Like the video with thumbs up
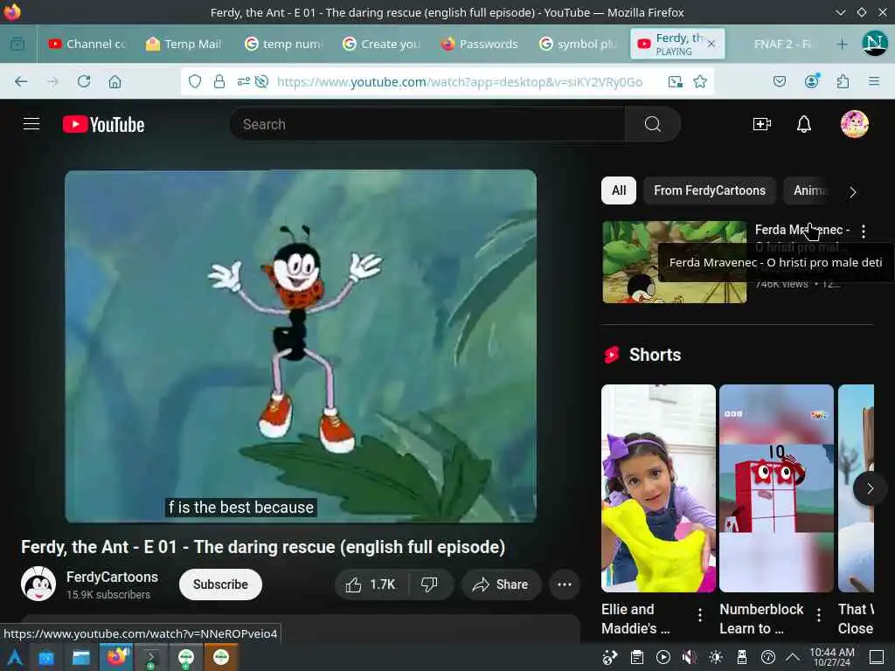This screenshot has height=671, width=895. tap(371, 585)
